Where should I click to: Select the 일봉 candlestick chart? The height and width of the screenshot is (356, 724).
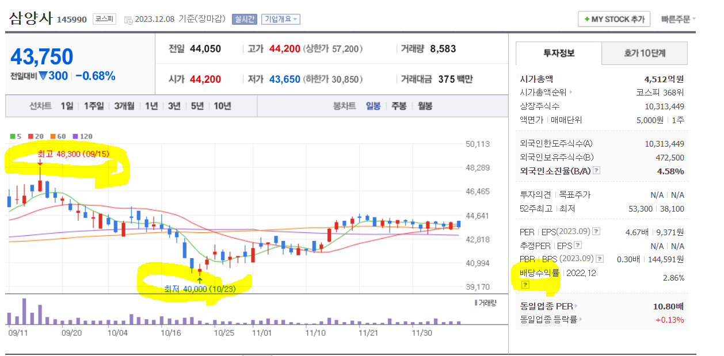pos(373,106)
